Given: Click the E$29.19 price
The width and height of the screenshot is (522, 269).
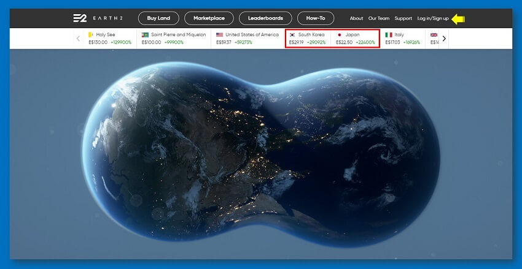Looking at the screenshot, I should (296, 42).
